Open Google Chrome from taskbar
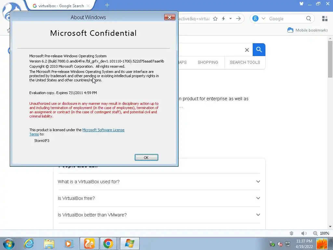The width and height of the screenshot is (333, 250). (108, 243)
